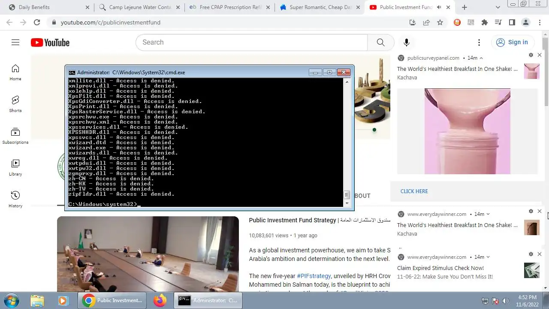Open Chrome three-dot customize menu

click(540, 22)
